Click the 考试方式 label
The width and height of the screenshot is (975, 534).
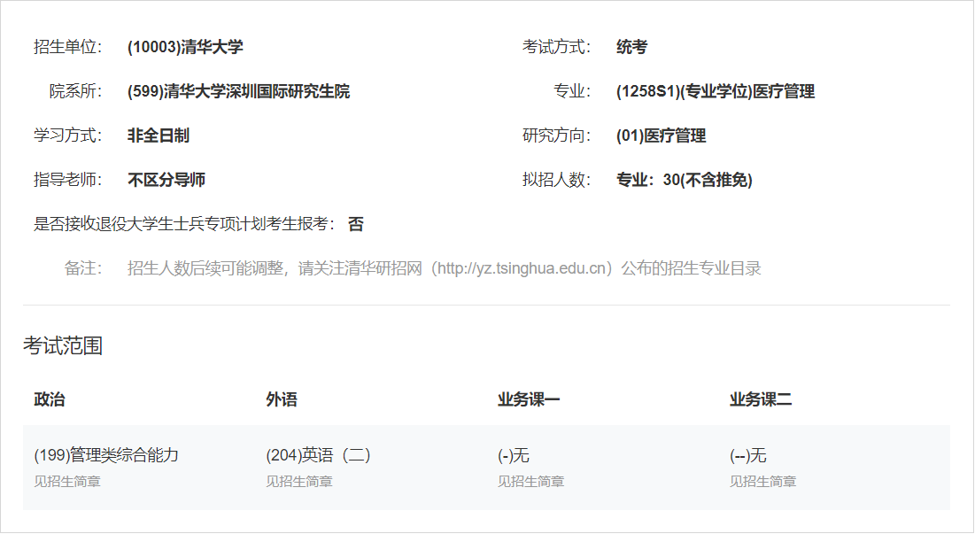pyautogui.click(x=556, y=47)
